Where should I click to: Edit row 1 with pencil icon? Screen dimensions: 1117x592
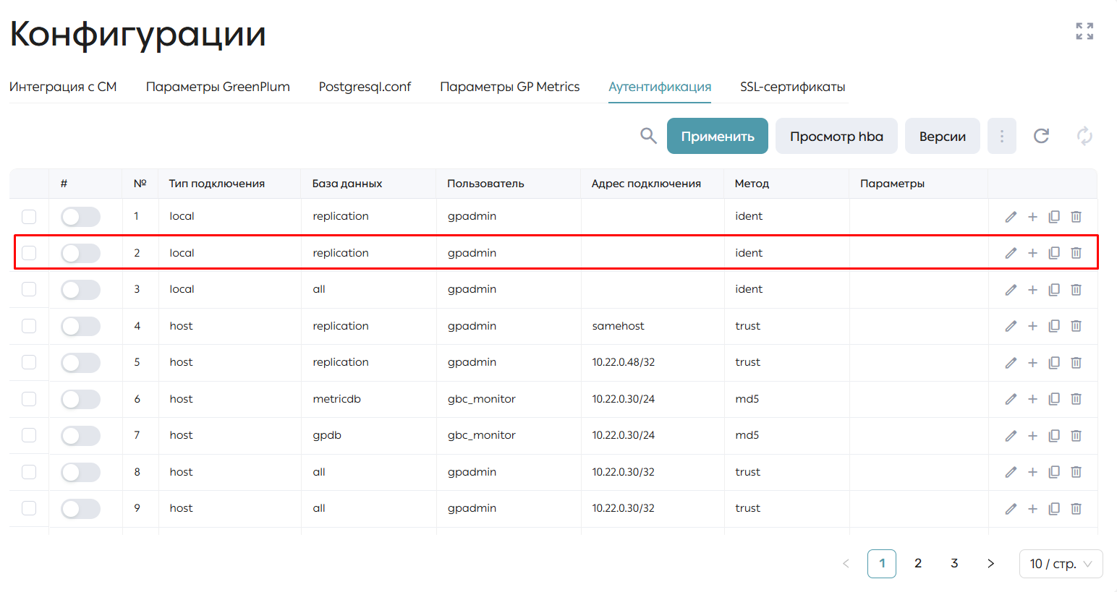(x=1011, y=217)
